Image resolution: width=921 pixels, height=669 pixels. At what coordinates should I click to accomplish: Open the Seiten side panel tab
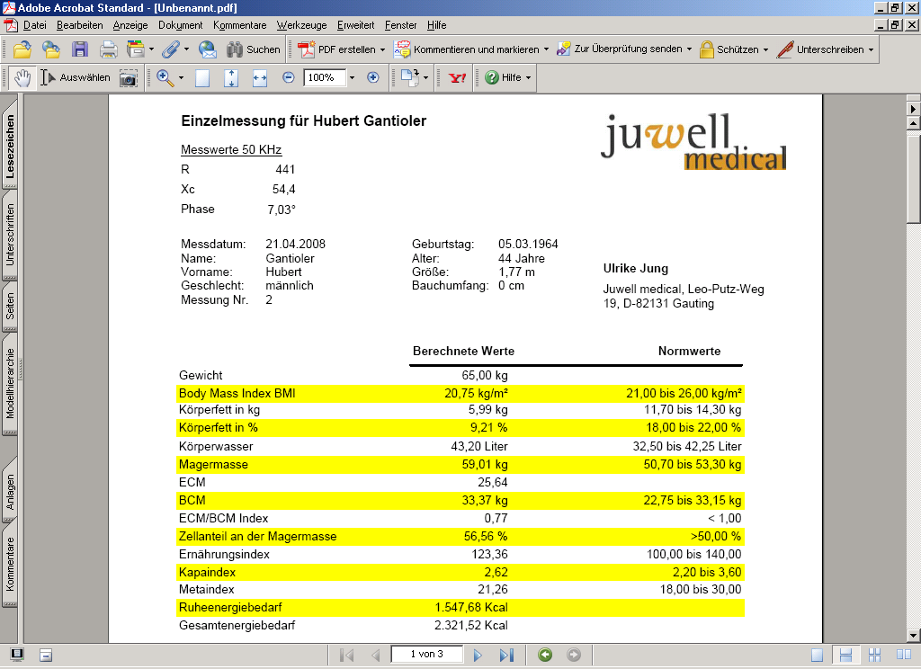(x=10, y=307)
